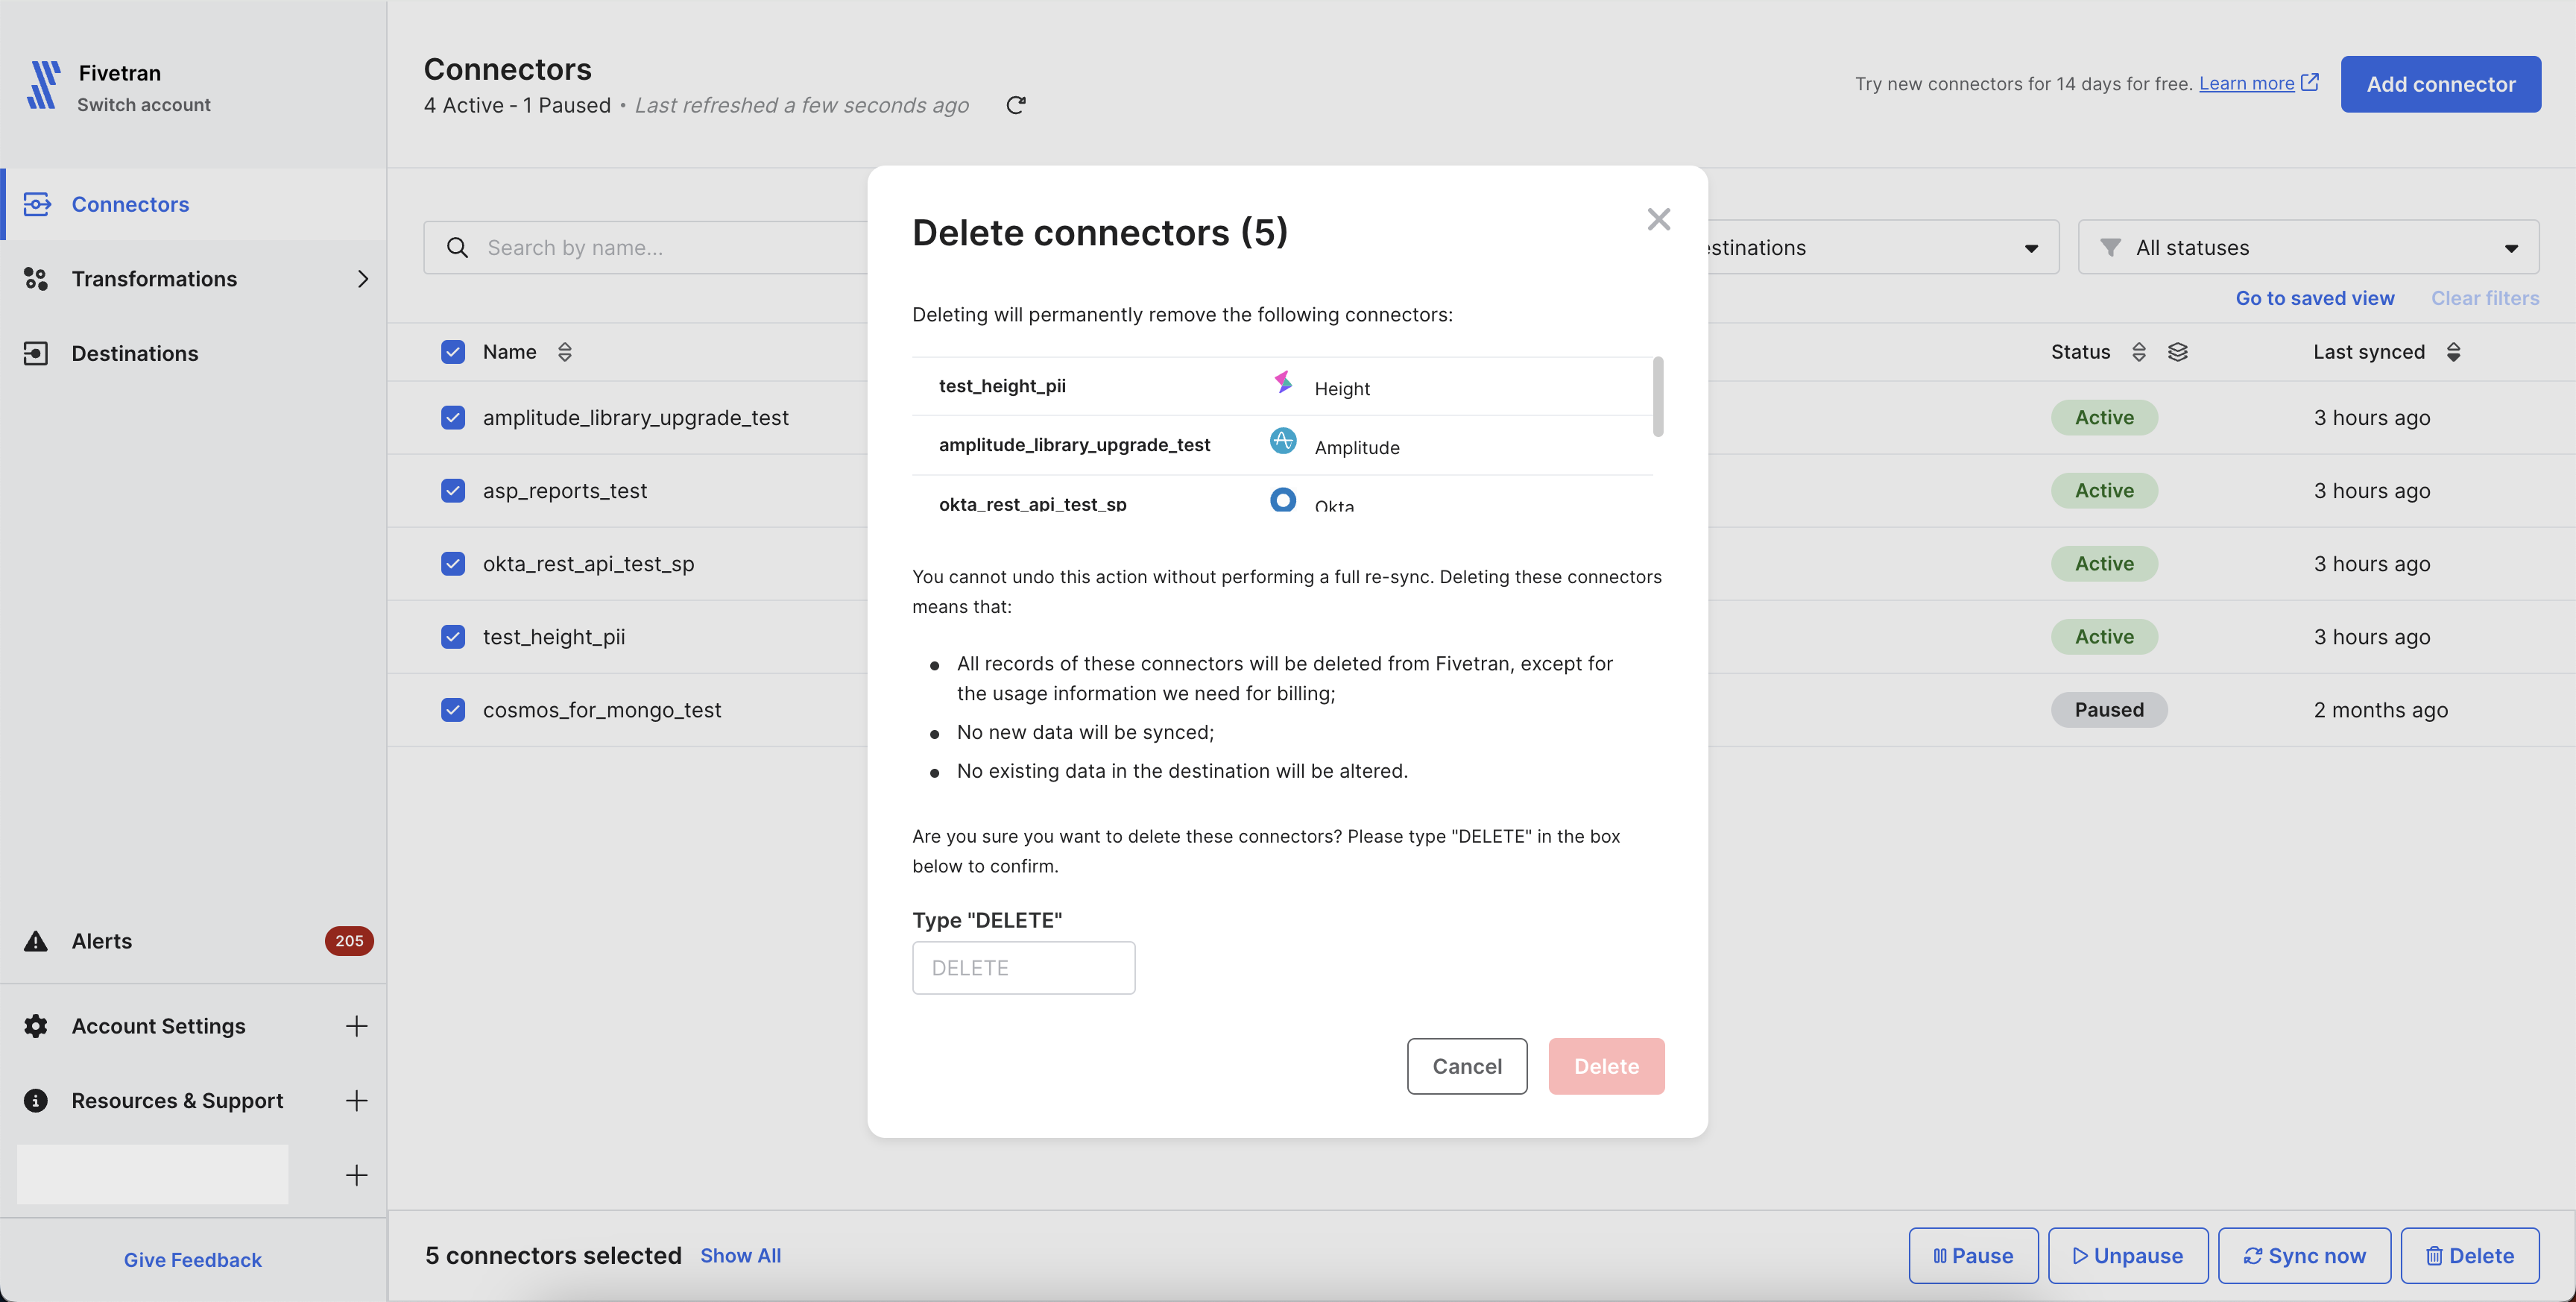Uncheck cosmos_for_mongo_test checkbox
2576x1302 pixels.
point(453,710)
